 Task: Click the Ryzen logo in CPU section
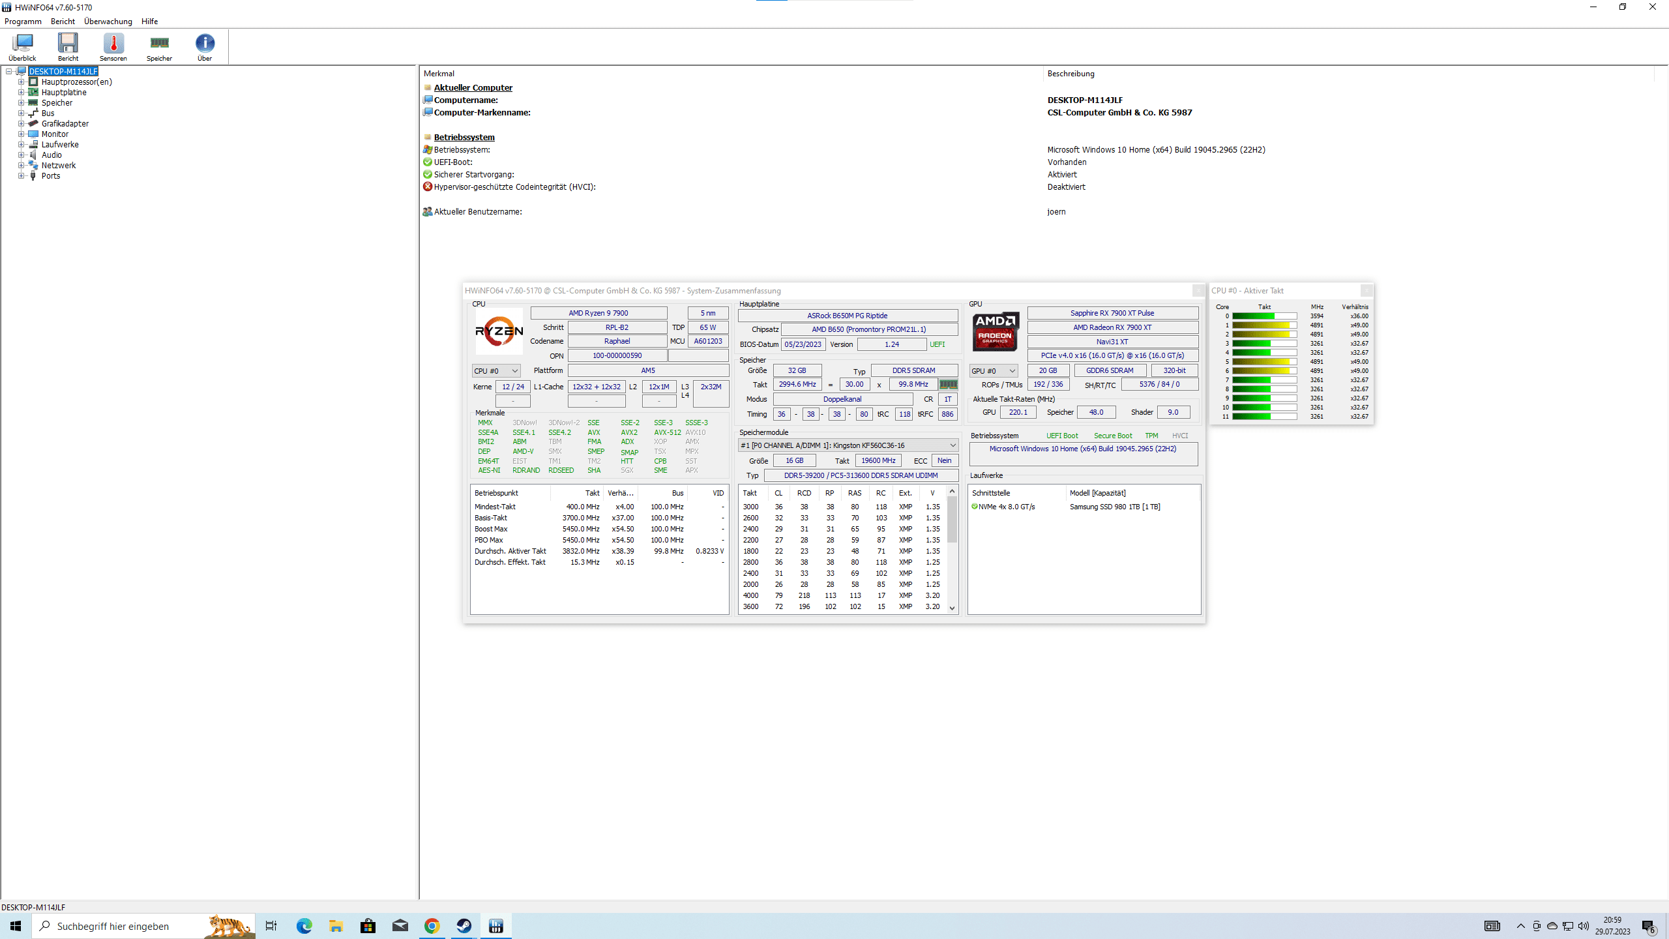[499, 331]
